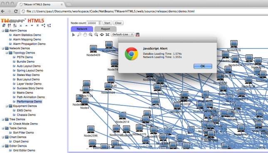Viewport: 268px width, 153px height.
Task: Select the magnify glass tool
Action: coord(79,34)
